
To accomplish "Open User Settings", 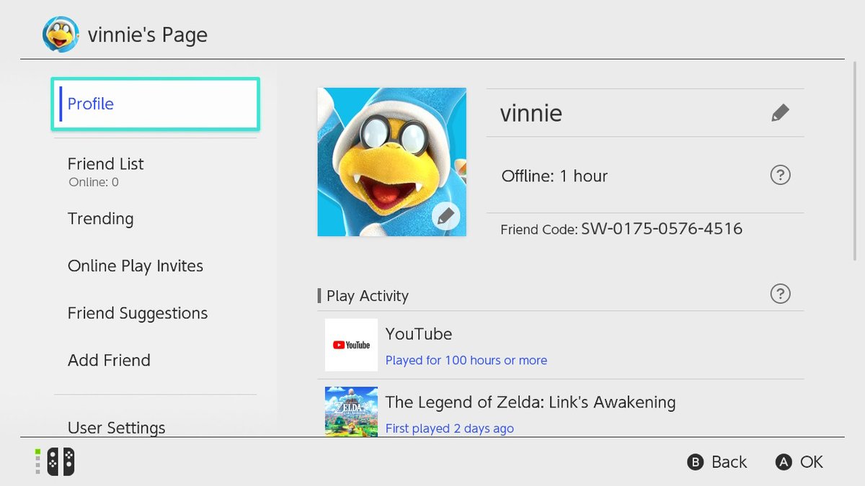I will click(x=116, y=428).
